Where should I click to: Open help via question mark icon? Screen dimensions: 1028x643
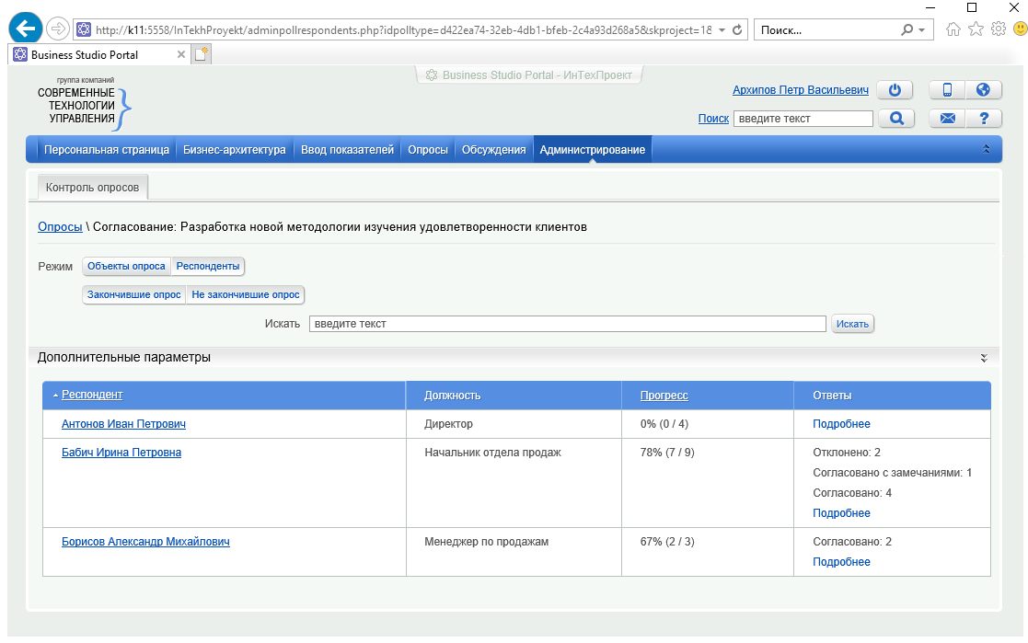983,119
